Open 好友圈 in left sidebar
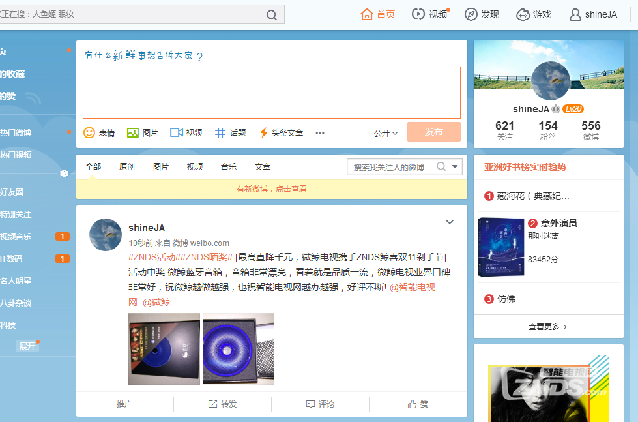Screen dimensions: 638x422 click(x=12, y=192)
